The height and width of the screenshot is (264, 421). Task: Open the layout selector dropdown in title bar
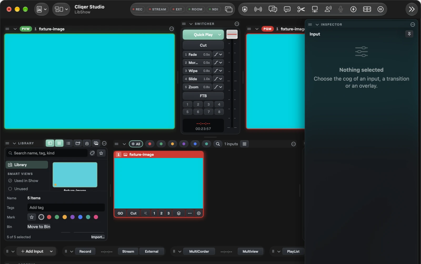pyautogui.click(x=61, y=9)
